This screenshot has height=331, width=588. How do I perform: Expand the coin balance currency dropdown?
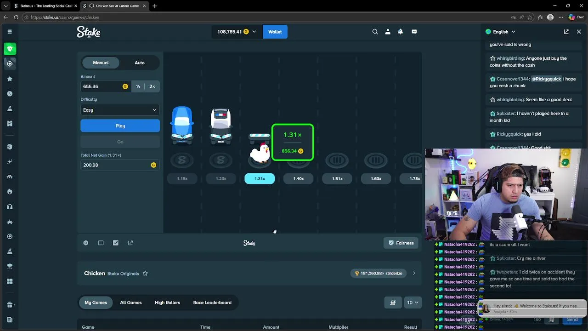tap(254, 32)
